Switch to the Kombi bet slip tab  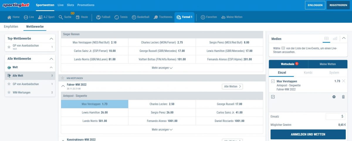[308, 72]
